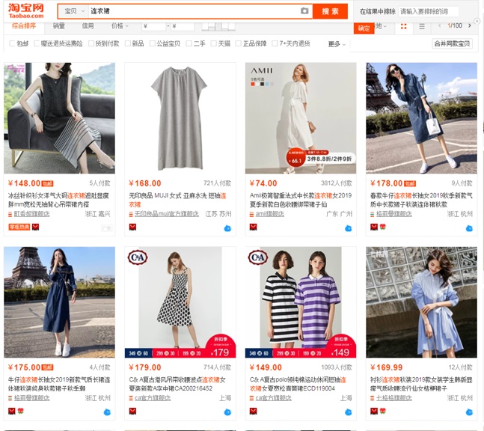This screenshot has width=484, height=431.
Task: Check the 公益宝贝 option
Action: point(152,43)
